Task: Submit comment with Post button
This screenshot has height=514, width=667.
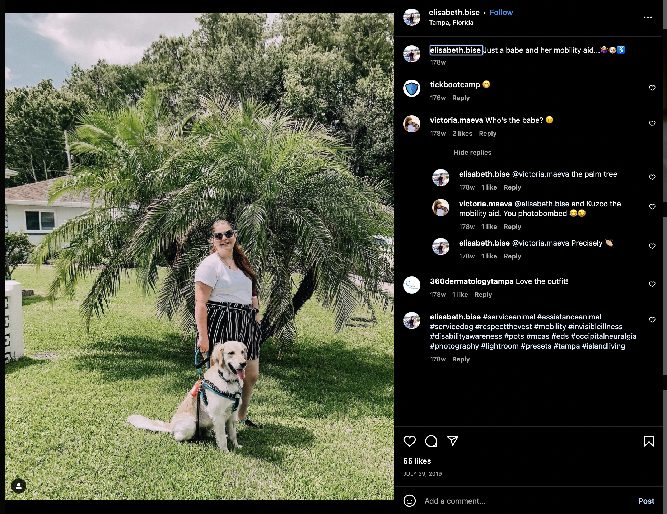Action: 646,501
